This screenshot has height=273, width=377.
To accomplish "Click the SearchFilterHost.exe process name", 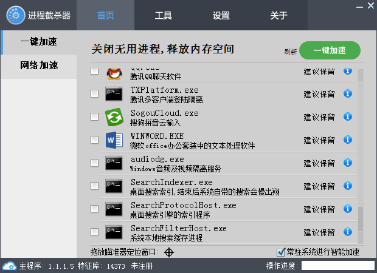I will pos(179,228).
